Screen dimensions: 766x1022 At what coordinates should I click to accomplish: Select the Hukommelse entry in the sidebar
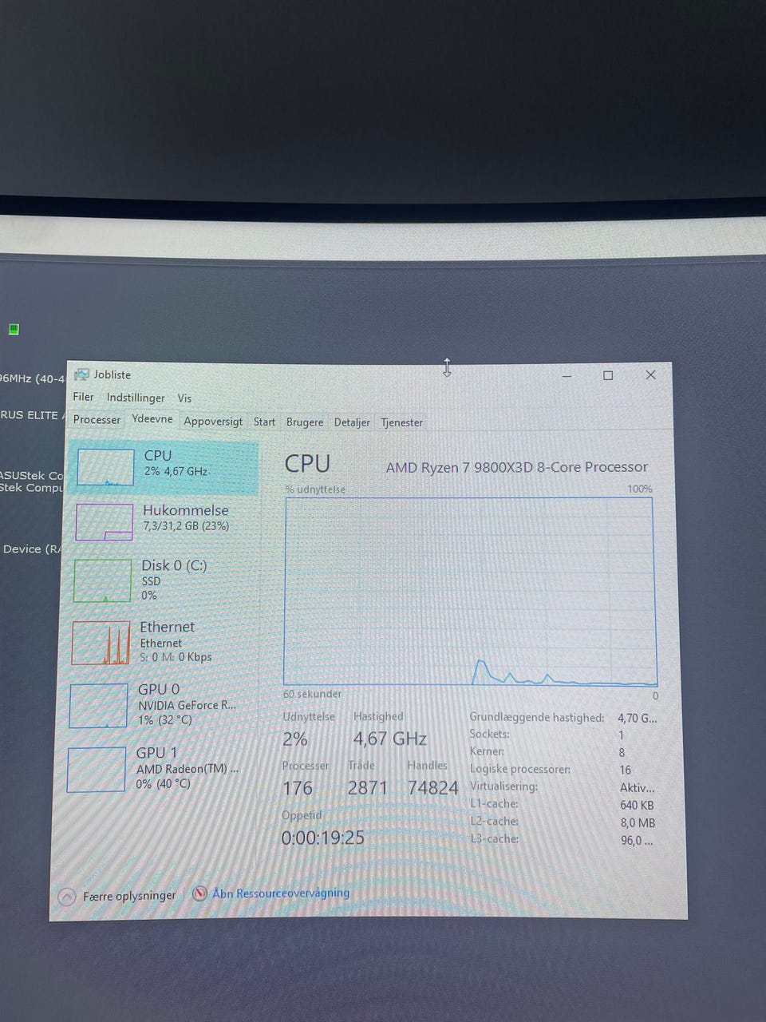[164, 522]
